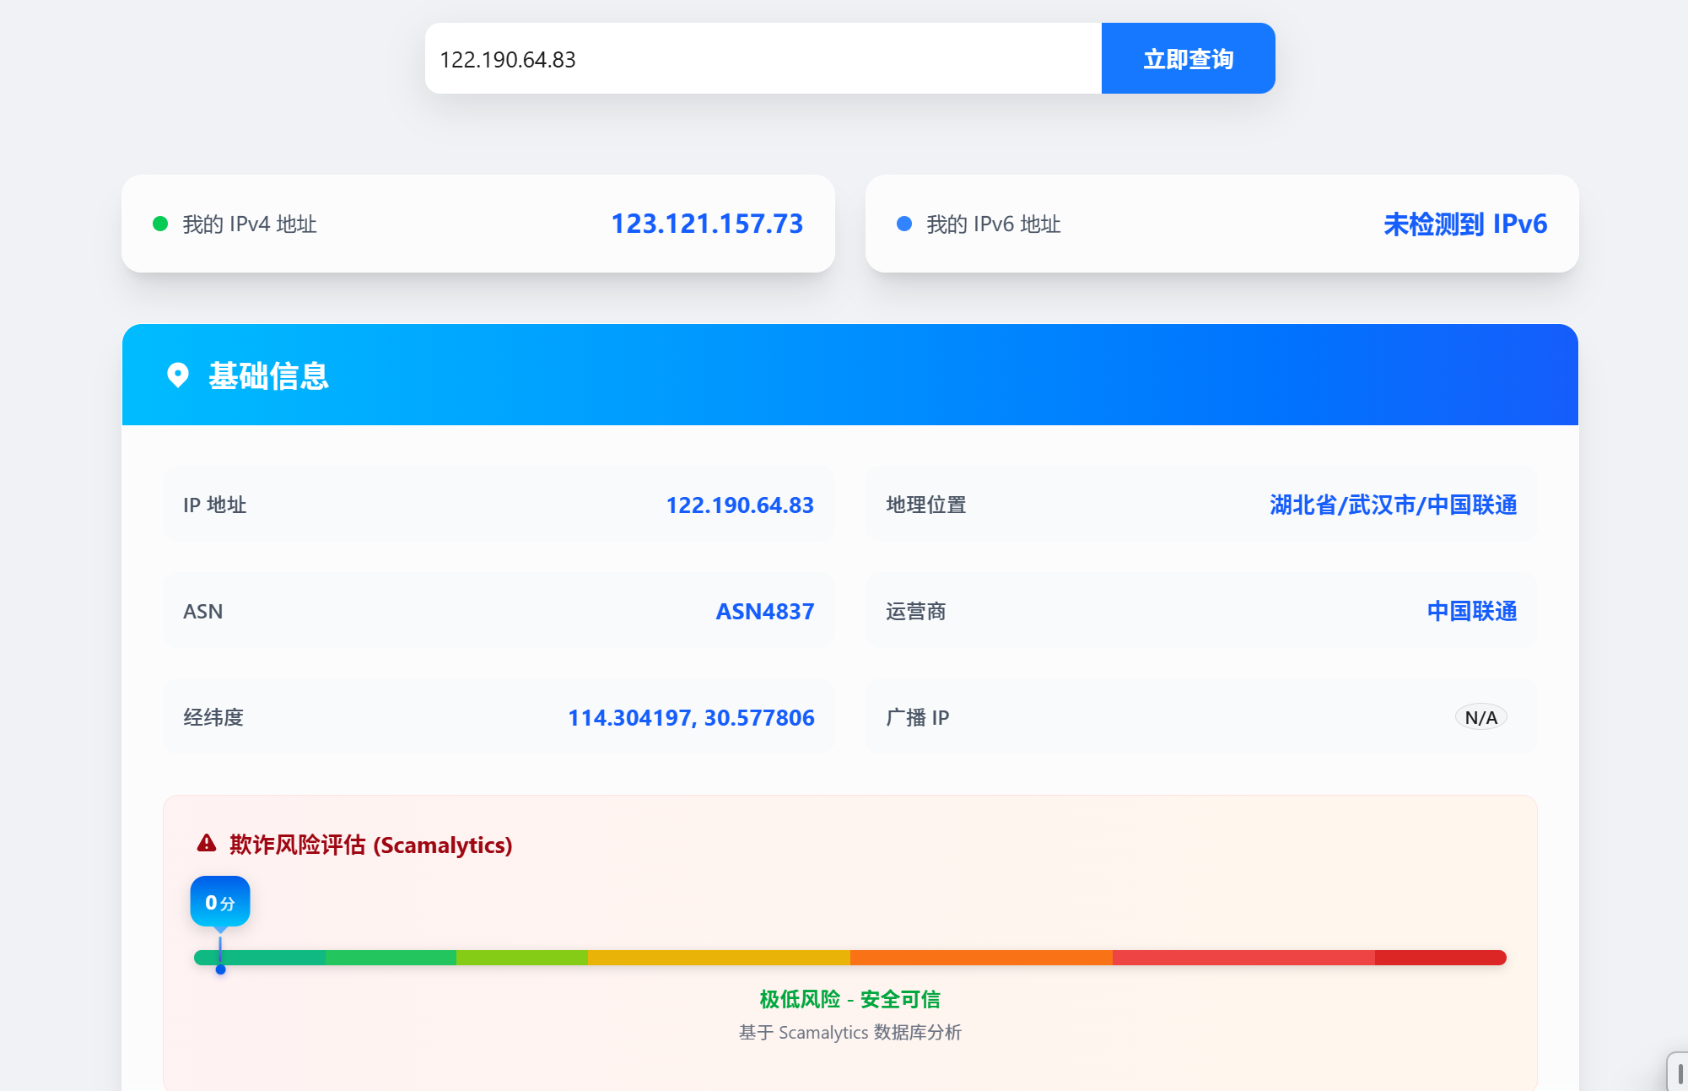Click the 中国联通 carrier value
This screenshot has width=1688, height=1091.
pyautogui.click(x=1471, y=611)
